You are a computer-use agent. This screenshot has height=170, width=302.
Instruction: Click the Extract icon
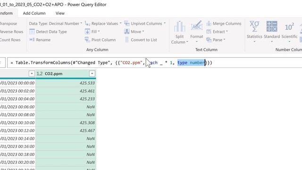point(209,32)
